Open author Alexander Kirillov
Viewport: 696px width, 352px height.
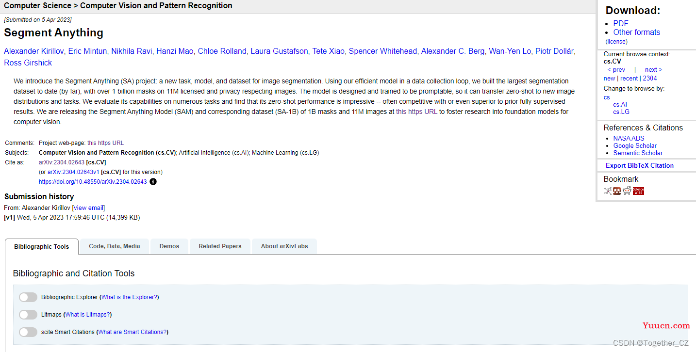tap(34, 51)
